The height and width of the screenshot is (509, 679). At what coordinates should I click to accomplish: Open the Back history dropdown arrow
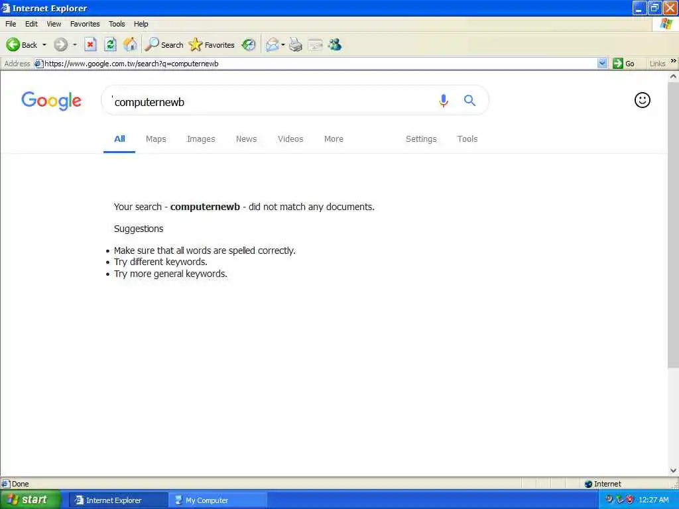(44, 44)
